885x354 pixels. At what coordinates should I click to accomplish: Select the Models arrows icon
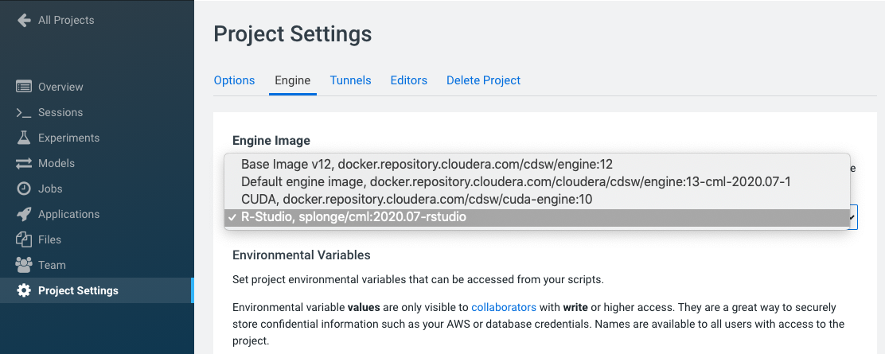24,163
